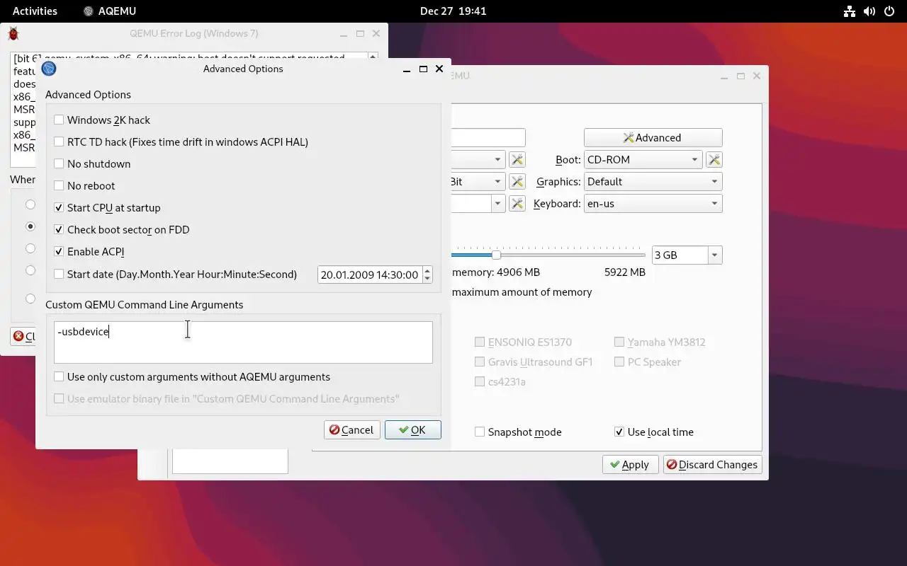Click Cancel in Advanced Options dialog
907x566 pixels.
pyautogui.click(x=352, y=430)
